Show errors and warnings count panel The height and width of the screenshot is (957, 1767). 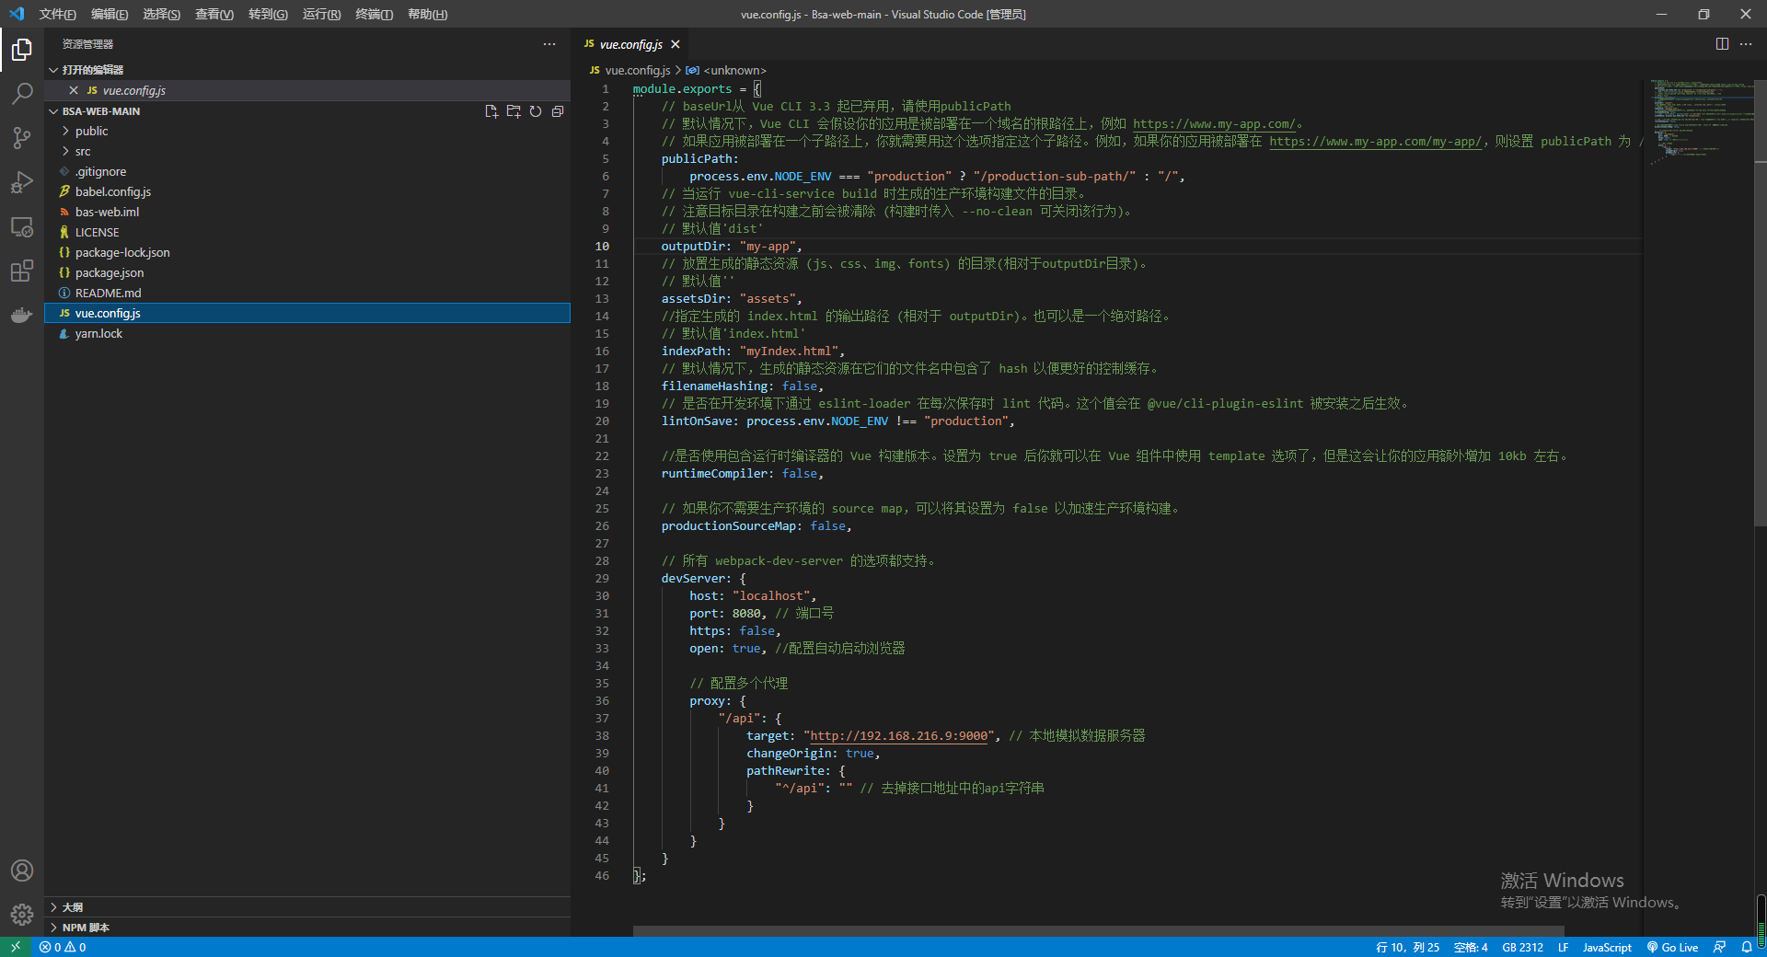click(x=63, y=947)
